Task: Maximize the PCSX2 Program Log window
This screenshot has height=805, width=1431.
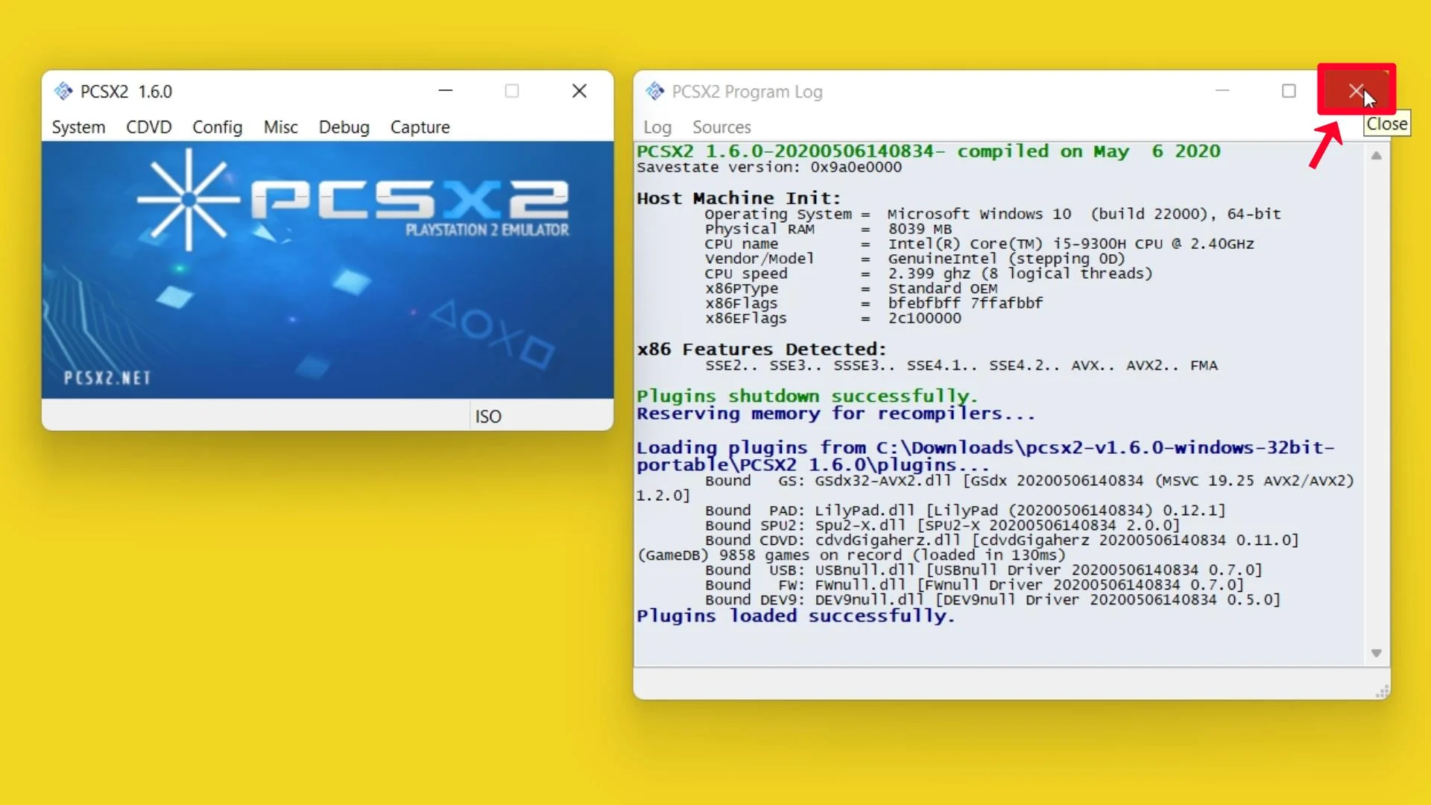Action: (1289, 91)
